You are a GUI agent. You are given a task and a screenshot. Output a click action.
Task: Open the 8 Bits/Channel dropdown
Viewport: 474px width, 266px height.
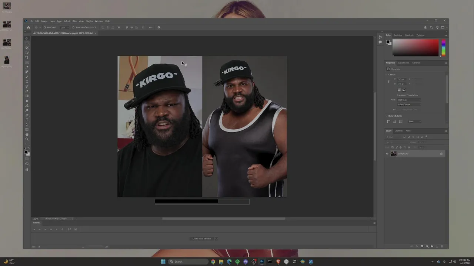click(409, 105)
